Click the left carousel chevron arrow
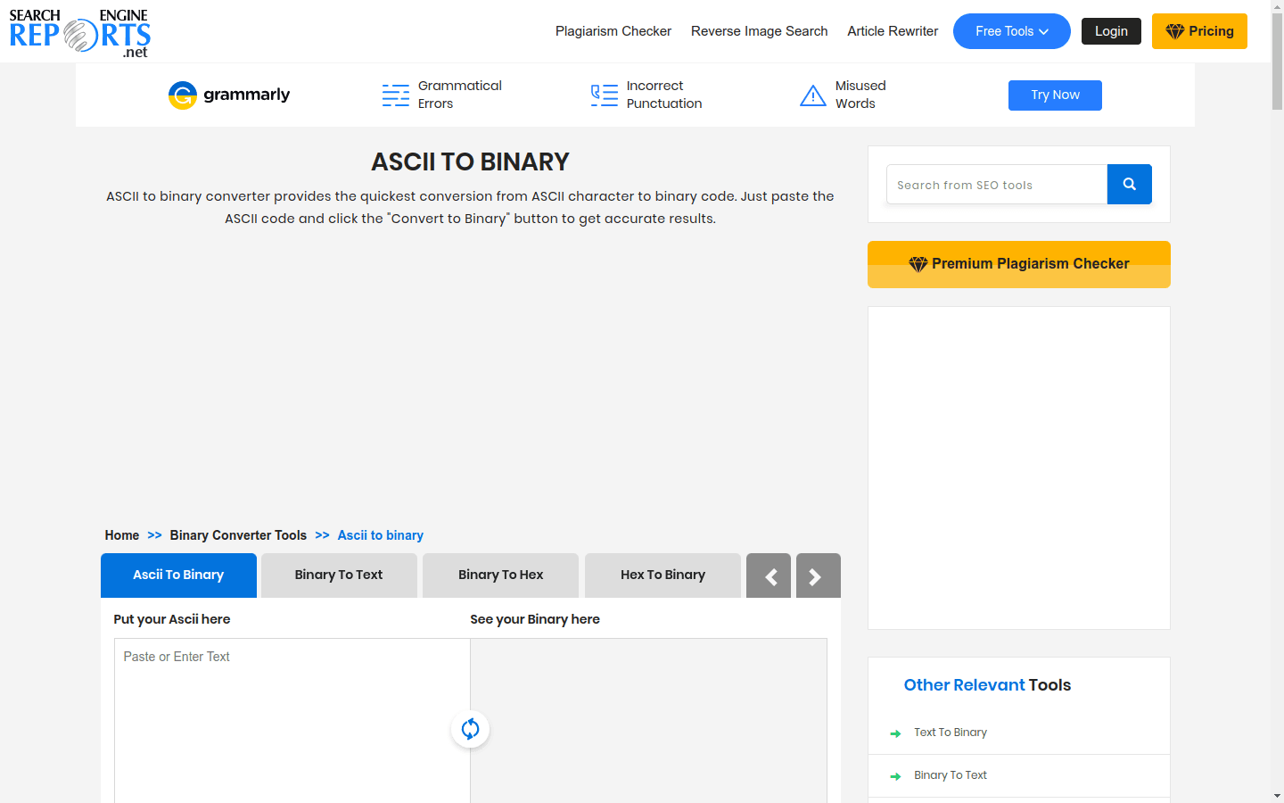Viewport: 1284px width, 803px height. pyautogui.click(x=769, y=575)
